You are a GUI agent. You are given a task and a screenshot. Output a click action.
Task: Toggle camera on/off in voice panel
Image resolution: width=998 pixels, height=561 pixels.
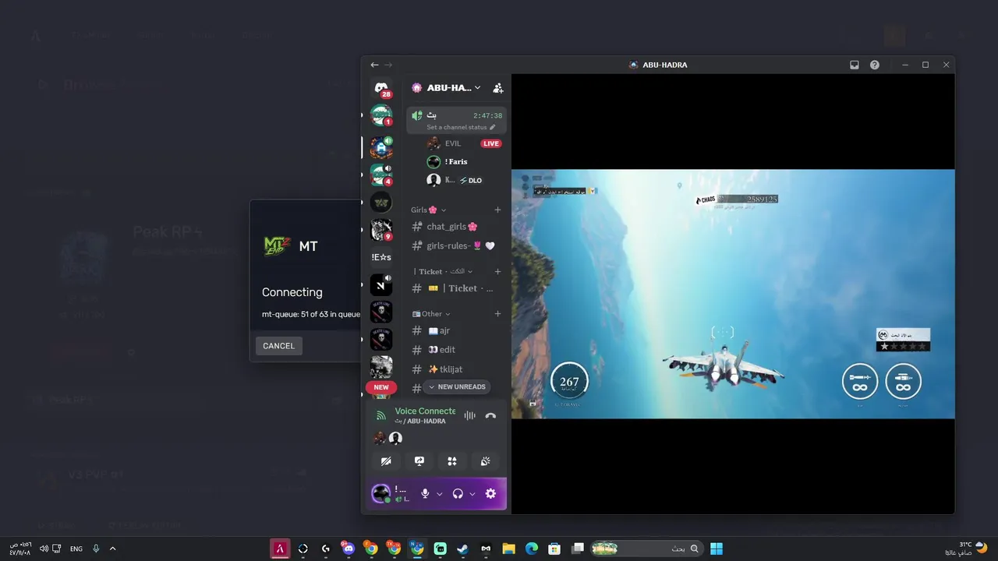click(x=386, y=461)
